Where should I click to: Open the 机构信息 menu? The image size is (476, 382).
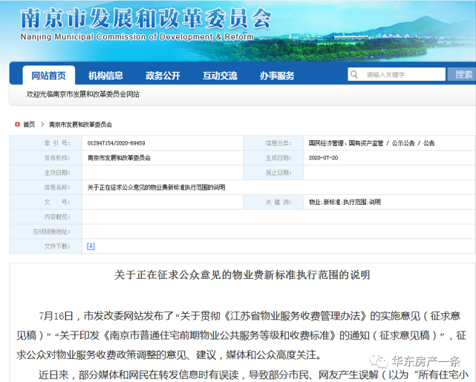click(105, 76)
